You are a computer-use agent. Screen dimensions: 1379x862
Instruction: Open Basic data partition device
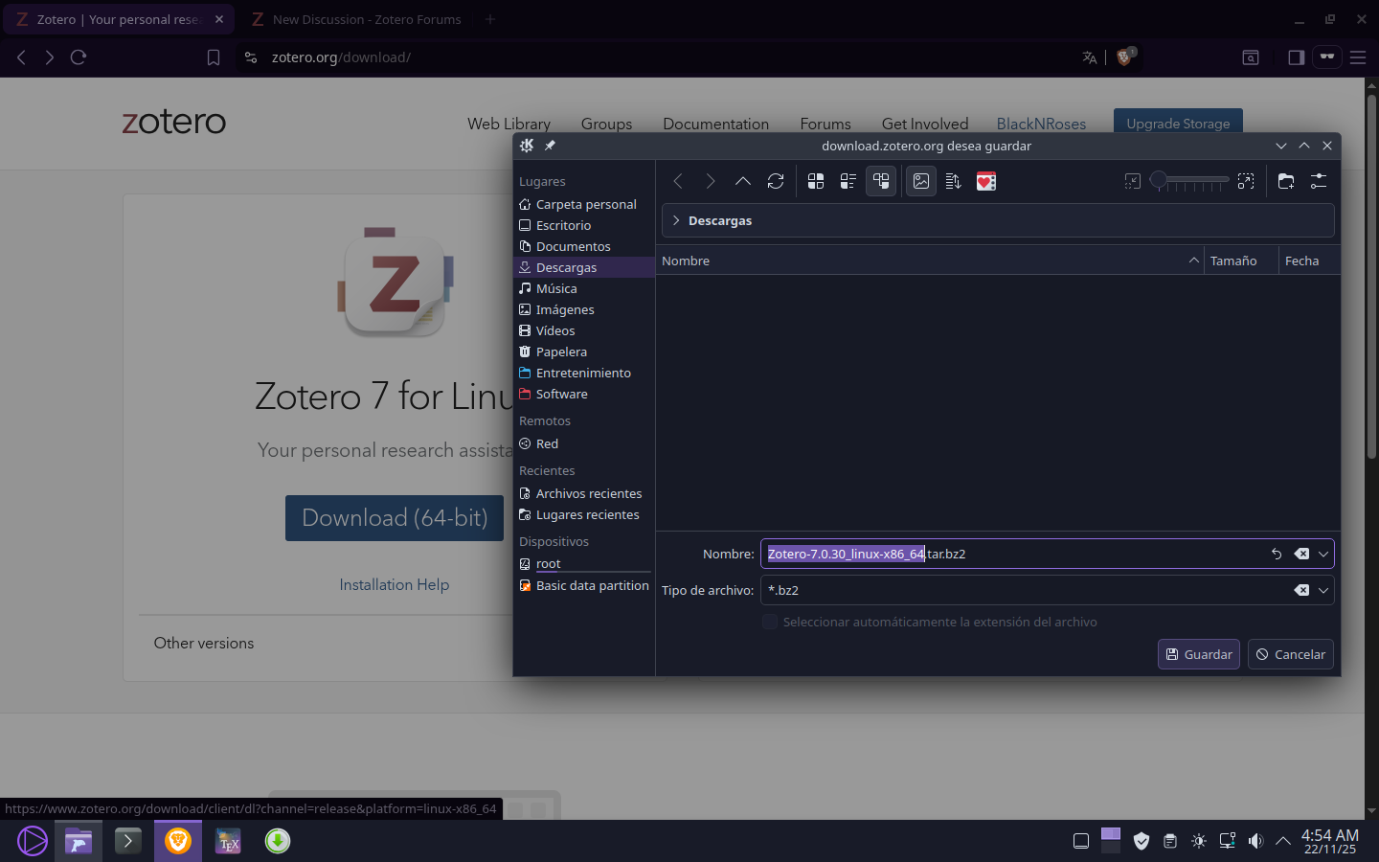point(584,585)
